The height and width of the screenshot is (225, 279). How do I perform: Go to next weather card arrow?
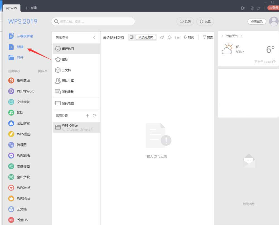click(x=241, y=36)
